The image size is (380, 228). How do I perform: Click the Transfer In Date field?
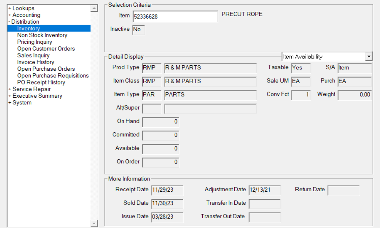(x=265, y=204)
